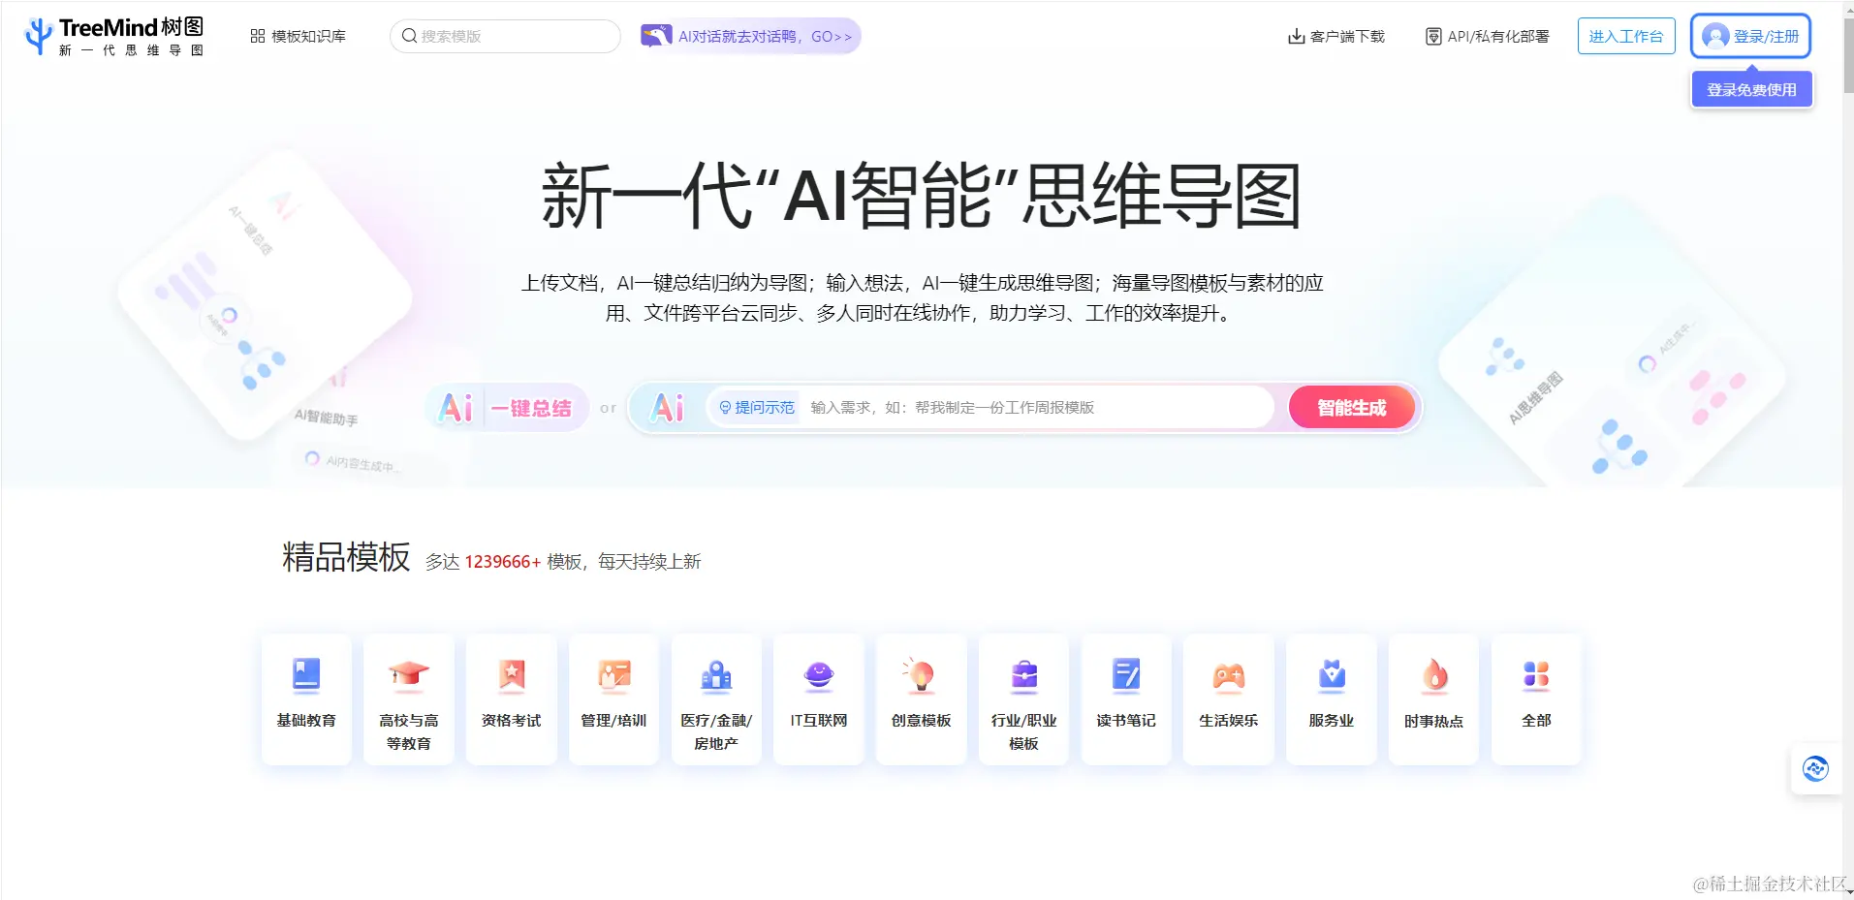Open the 模板知识库 menu

298,37
